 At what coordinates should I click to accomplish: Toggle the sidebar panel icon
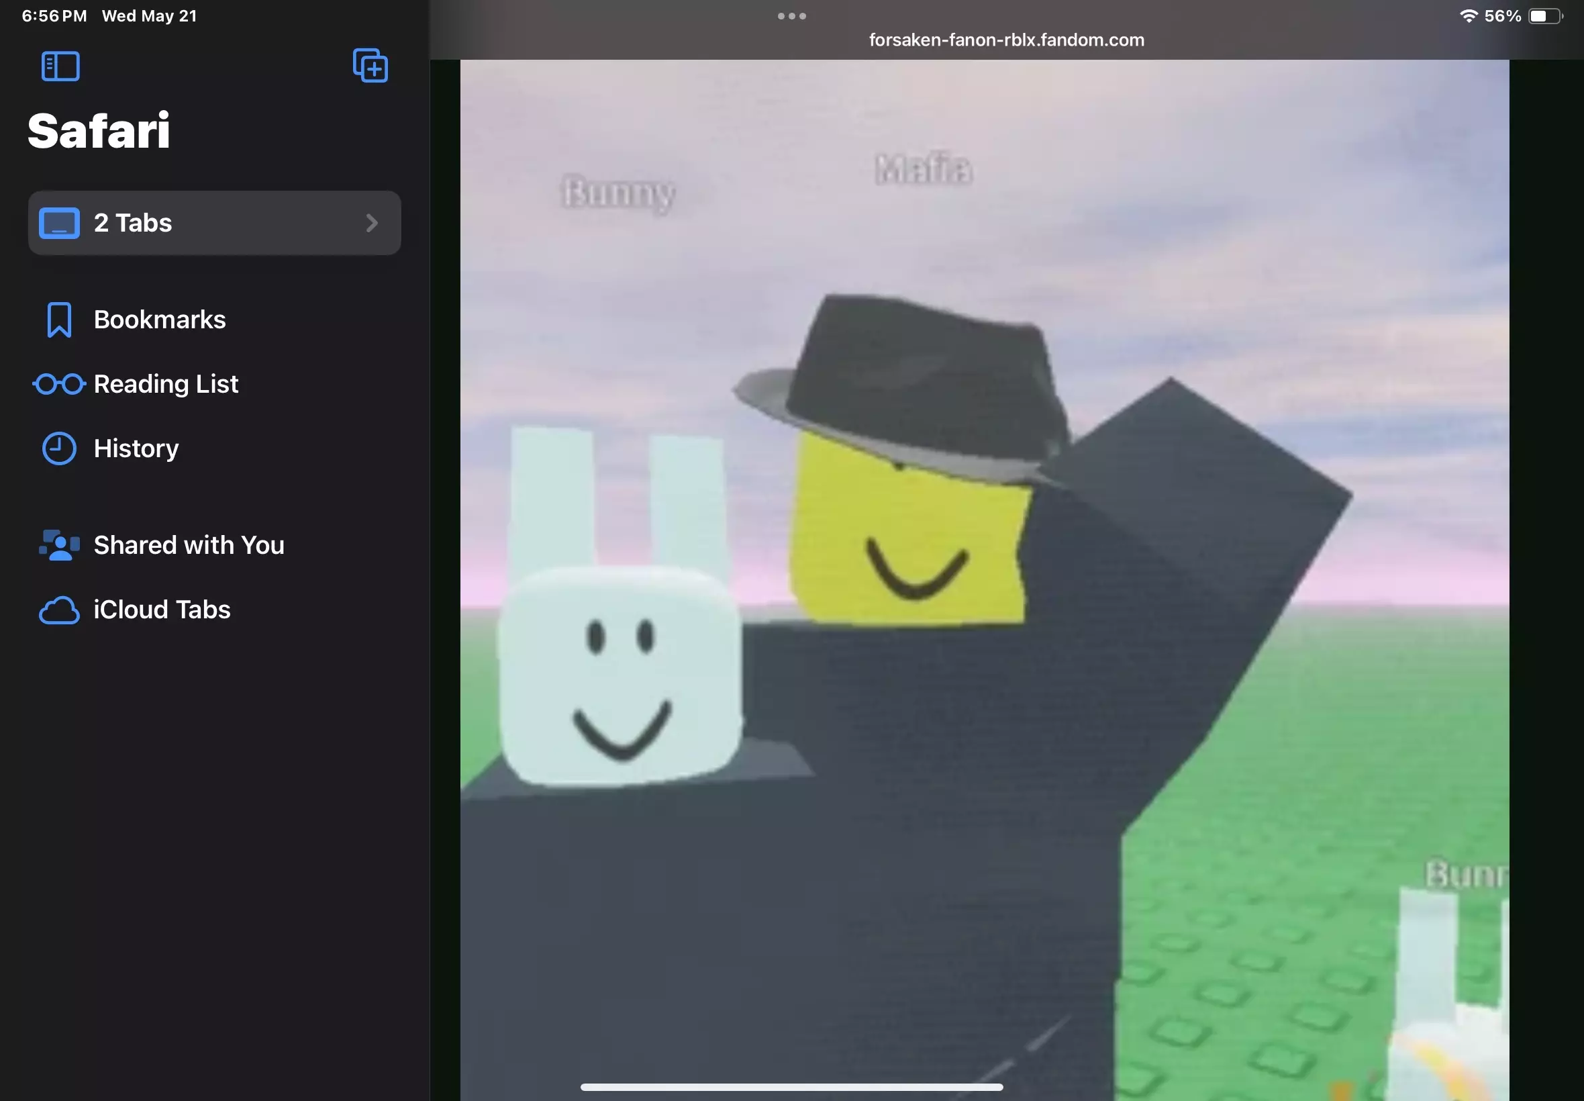coord(60,67)
